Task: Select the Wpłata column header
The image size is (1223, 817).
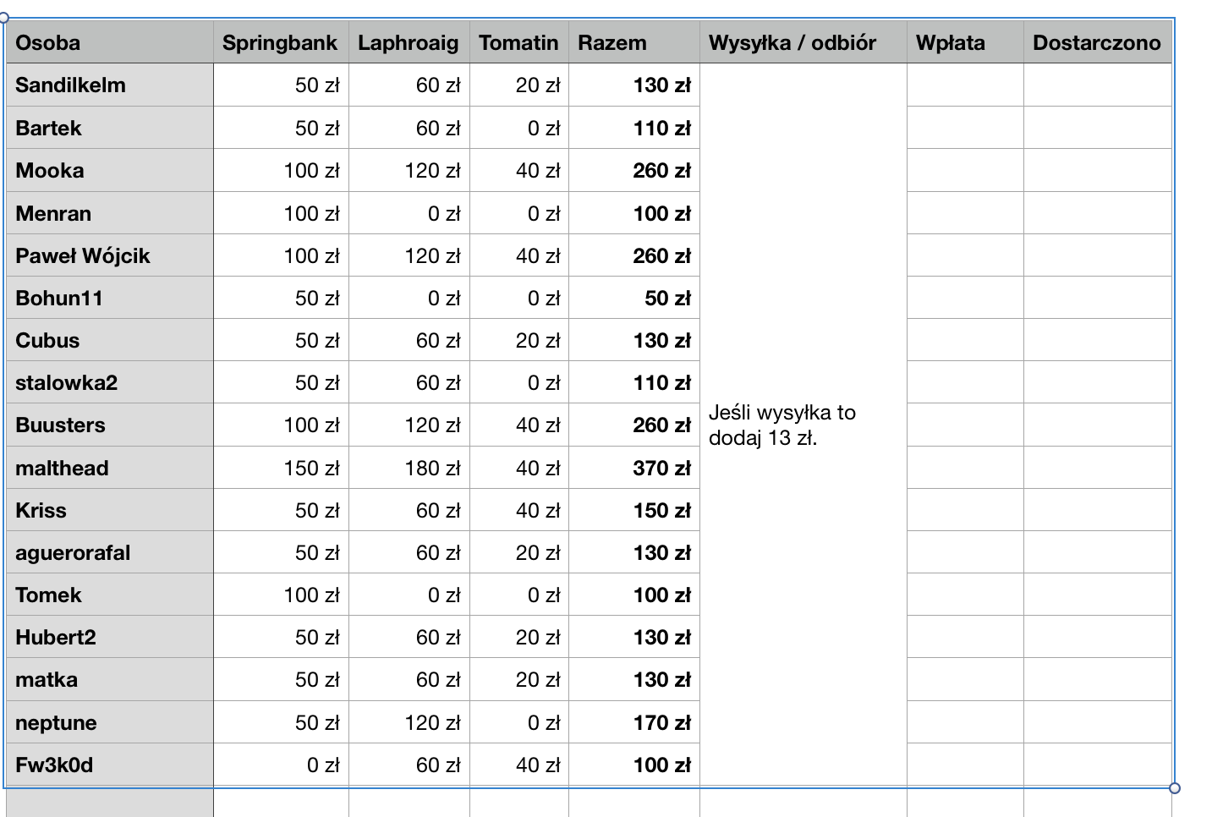Action: 964,43
